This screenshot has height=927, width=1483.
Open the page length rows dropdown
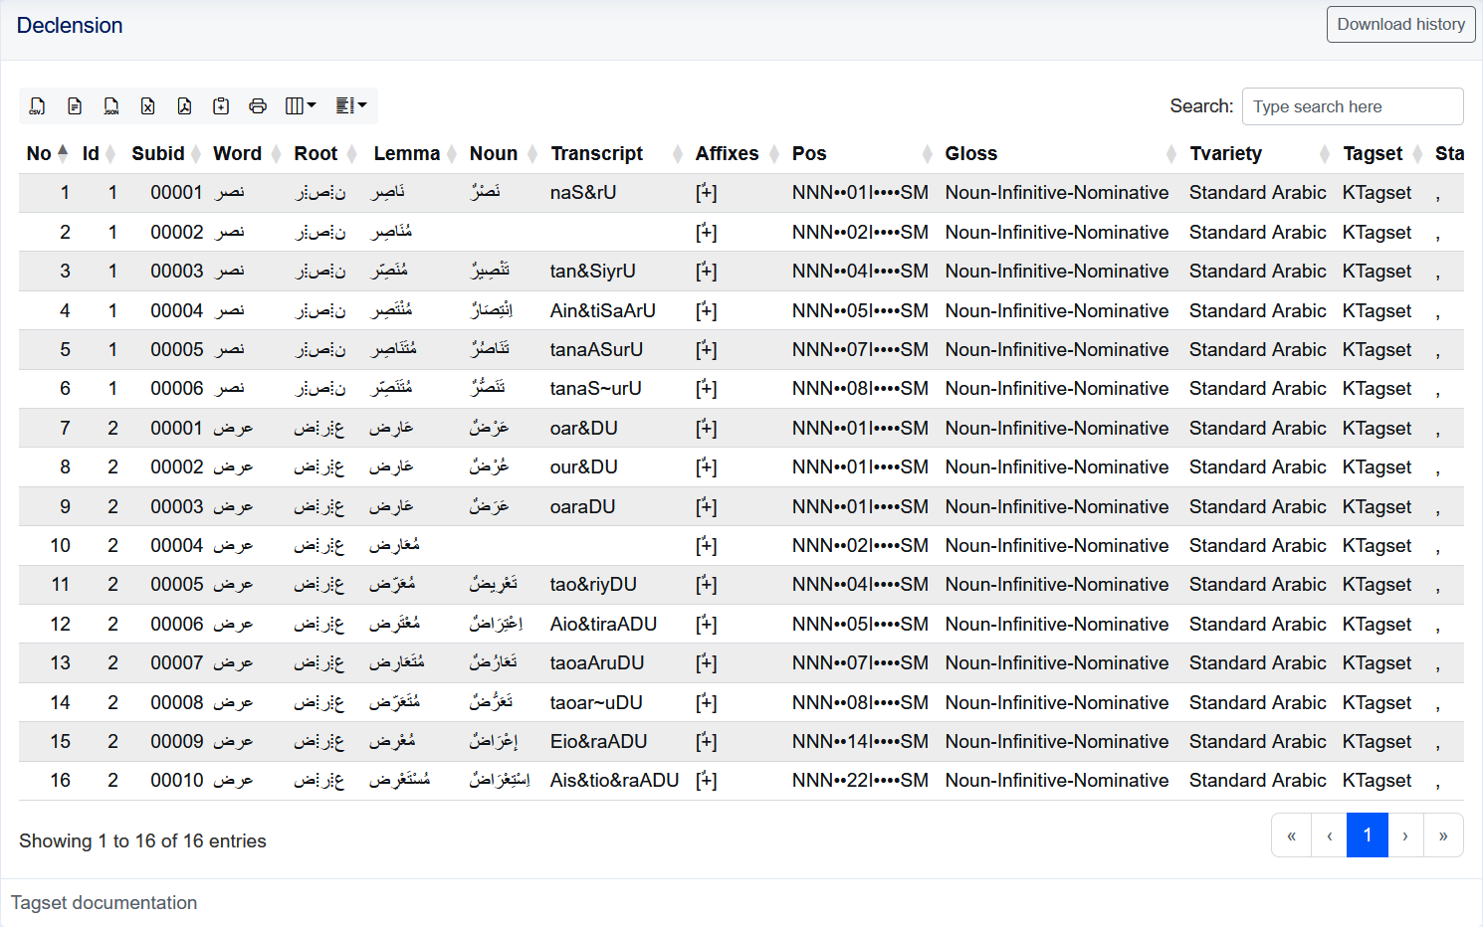pos(351,106)
